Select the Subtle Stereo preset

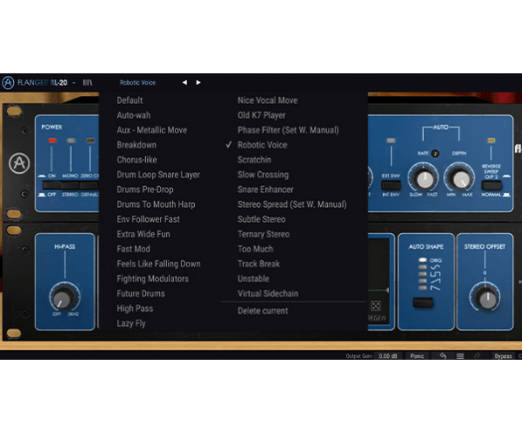[261, 219]
